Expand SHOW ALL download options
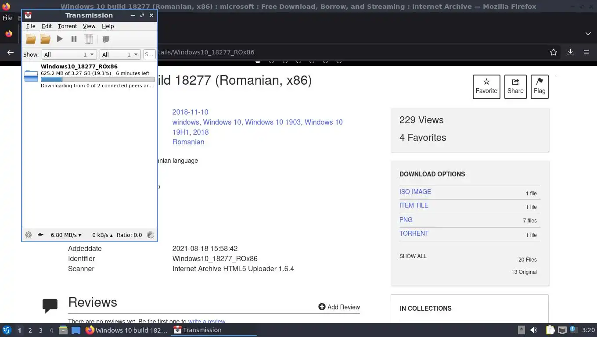 (x=413, y=256)
